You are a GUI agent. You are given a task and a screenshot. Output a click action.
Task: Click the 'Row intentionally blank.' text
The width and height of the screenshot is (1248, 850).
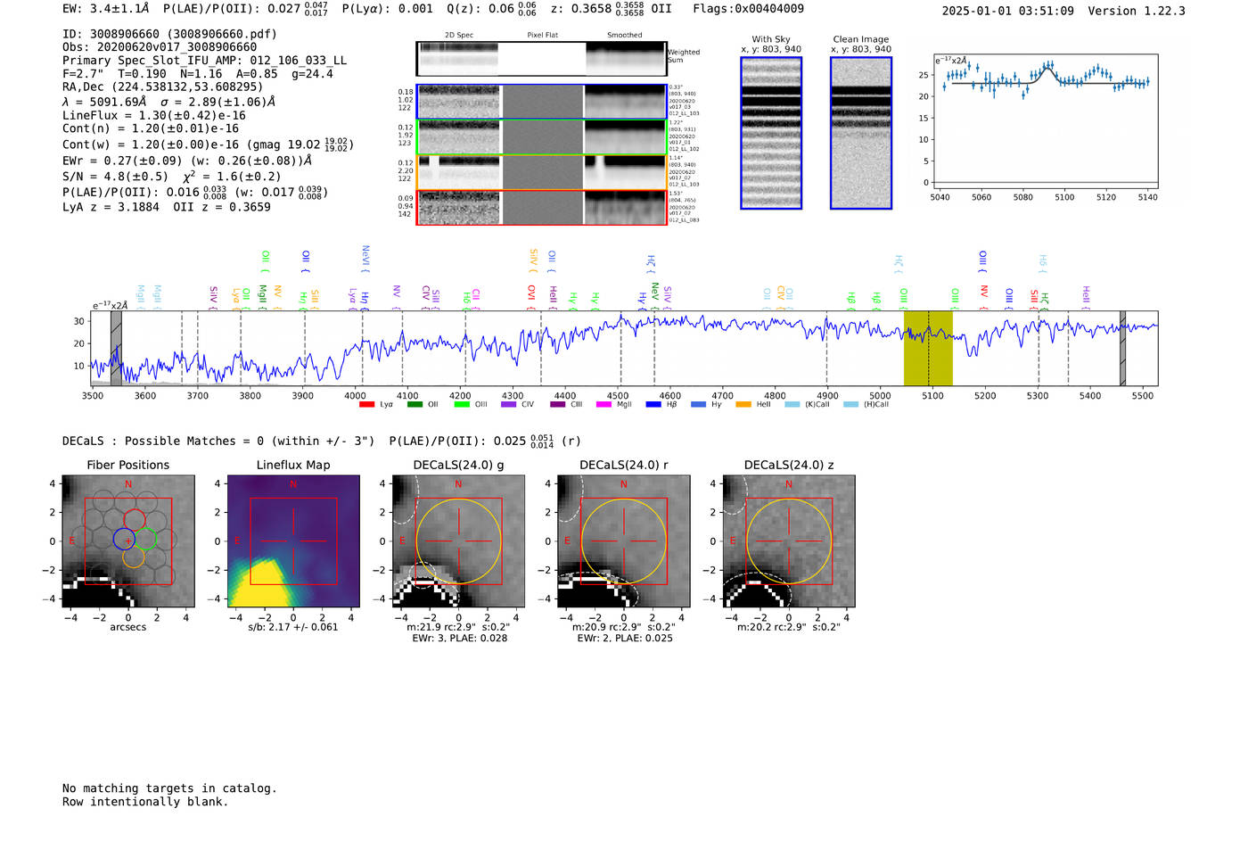(x=145, y=802)
